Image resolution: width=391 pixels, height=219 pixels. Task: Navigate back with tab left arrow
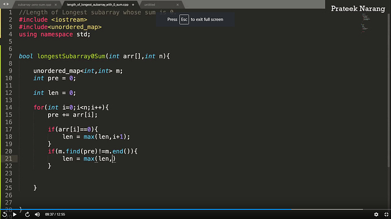click(x=4, y=4)
